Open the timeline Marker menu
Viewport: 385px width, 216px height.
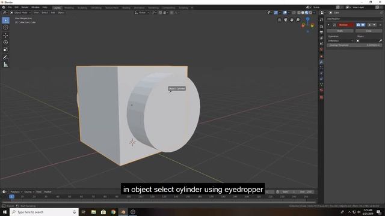(x=48, y=192)
